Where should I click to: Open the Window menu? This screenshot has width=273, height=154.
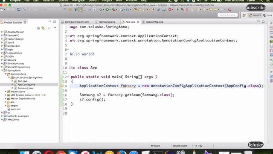[x=131, y=1]
